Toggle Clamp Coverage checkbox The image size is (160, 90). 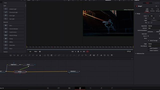tap(148, 40)
